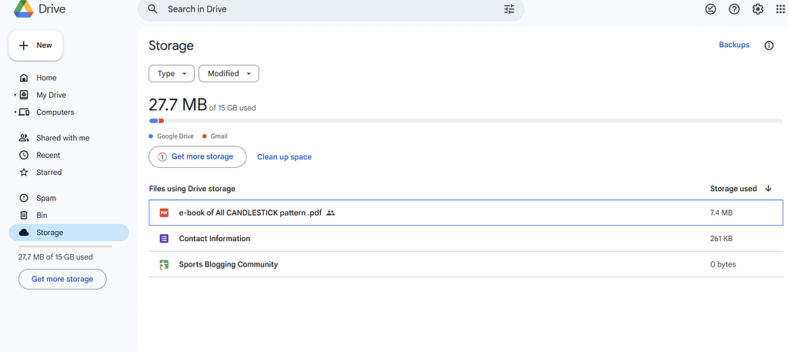Click Get more storage in sidebar
Image resolution: width=788 pixels, height=352 pixels.
coord(62,279)
